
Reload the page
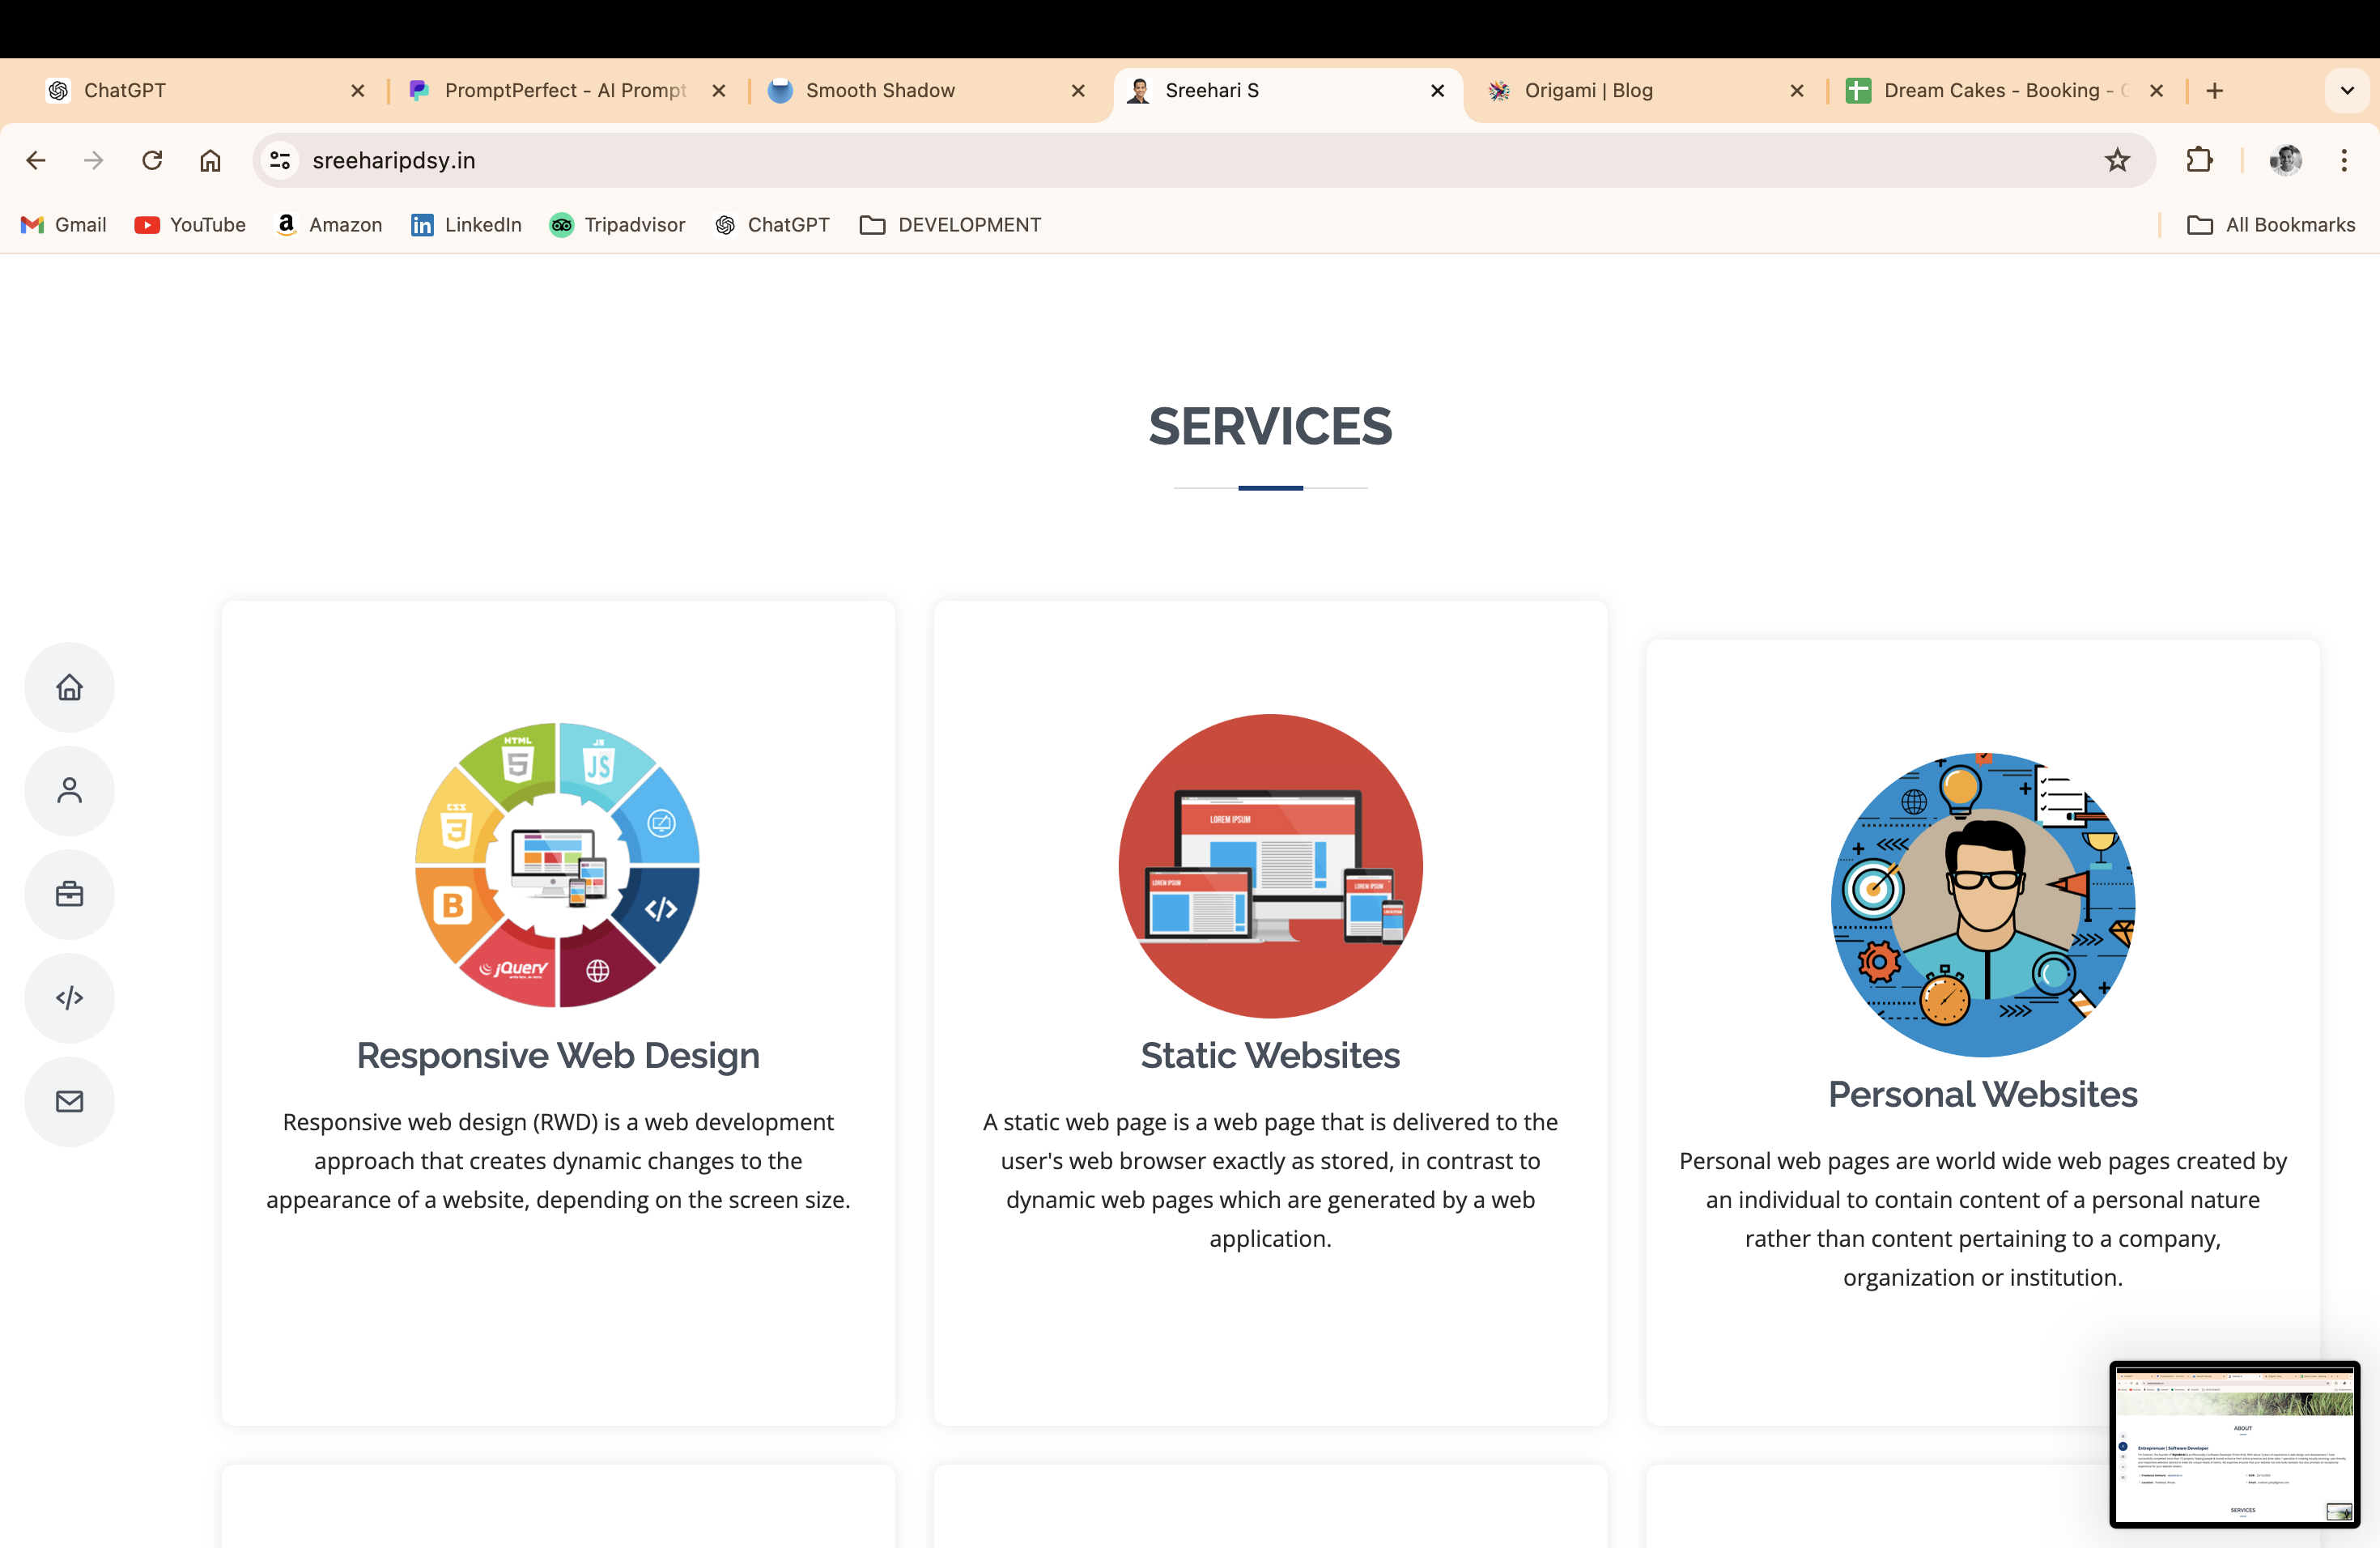[x=152, y=160]
